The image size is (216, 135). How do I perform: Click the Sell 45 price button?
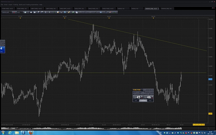pos(138,97)
